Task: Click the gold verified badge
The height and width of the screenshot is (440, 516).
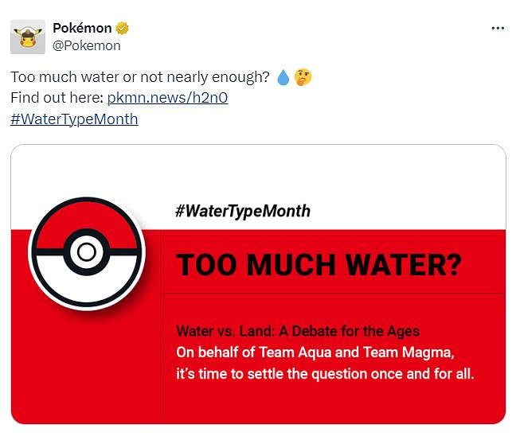Action: tap(123, 29)
